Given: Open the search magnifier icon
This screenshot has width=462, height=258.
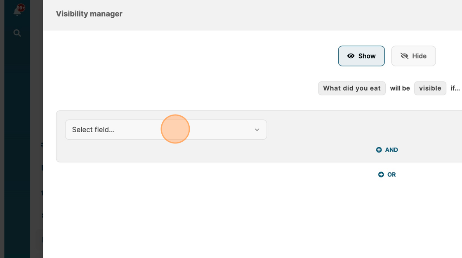Looking at the screenshot, I should click(x=17, y=33).
